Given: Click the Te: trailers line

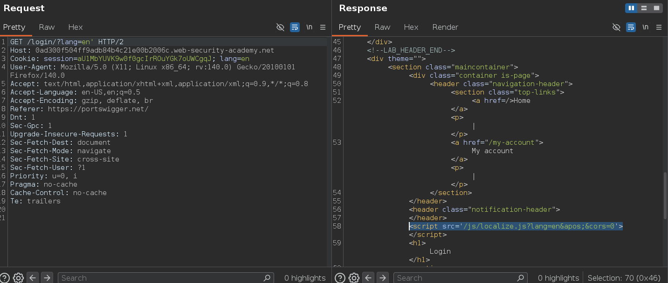Looking at the screenshot, I should pos(35,201).
